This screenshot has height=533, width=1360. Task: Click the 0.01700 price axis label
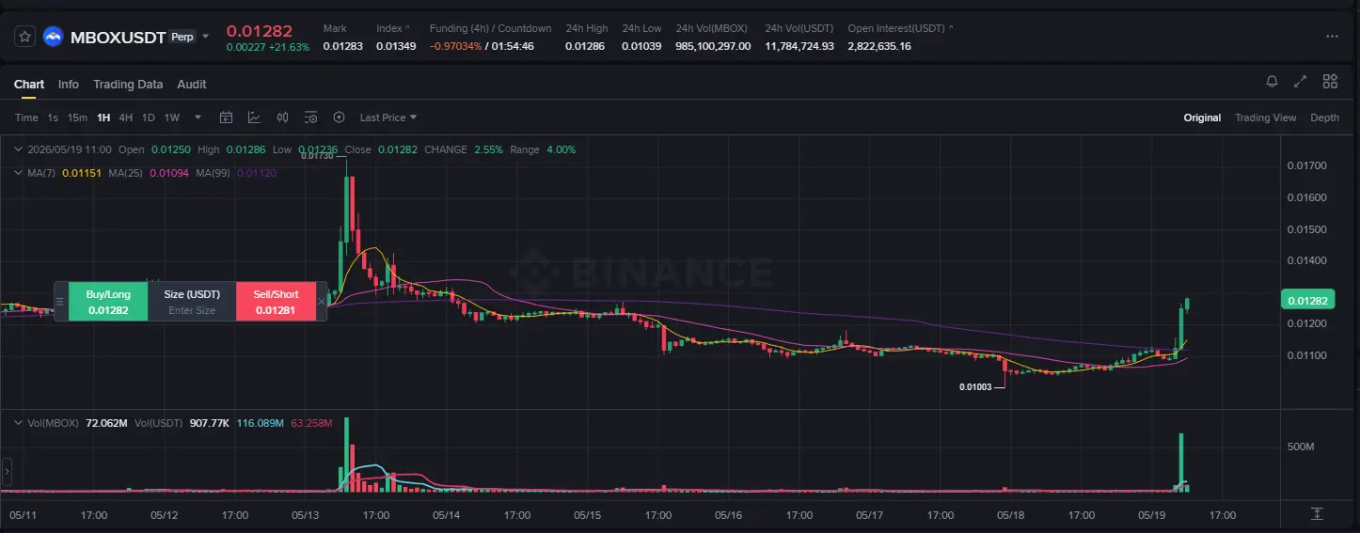point(1306,165)
